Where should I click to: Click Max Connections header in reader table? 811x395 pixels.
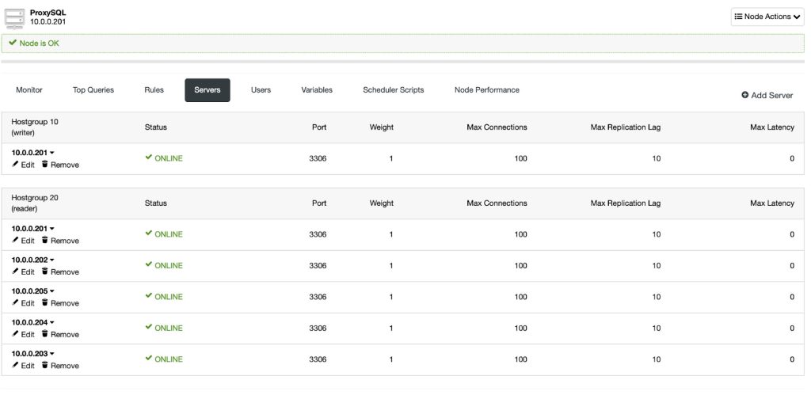497,203
